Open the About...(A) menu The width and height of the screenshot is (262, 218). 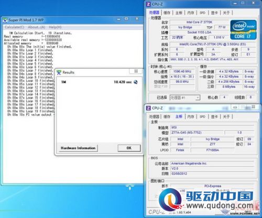(36, 27)
